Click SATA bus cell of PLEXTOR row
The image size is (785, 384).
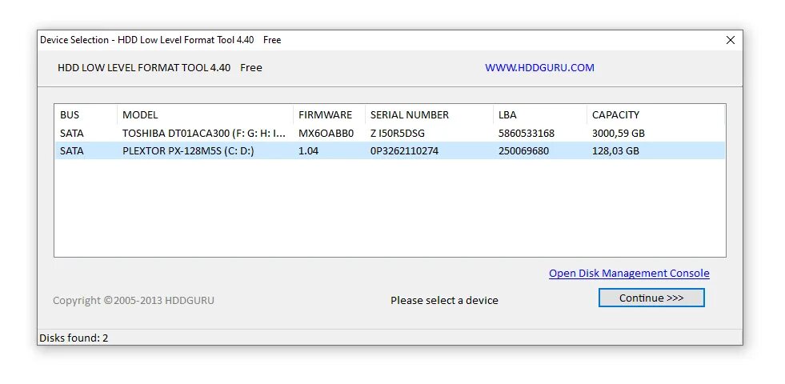tap(71, 150)
